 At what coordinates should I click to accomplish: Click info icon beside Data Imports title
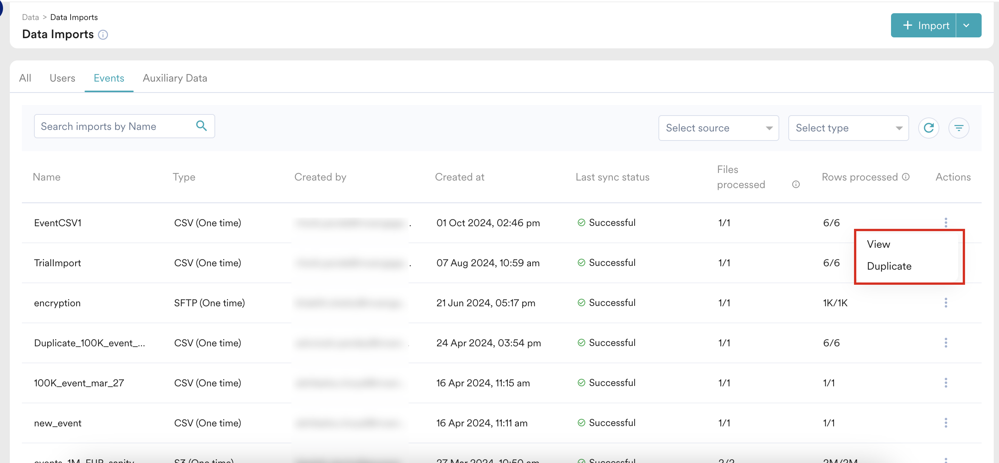pos(103,34)
